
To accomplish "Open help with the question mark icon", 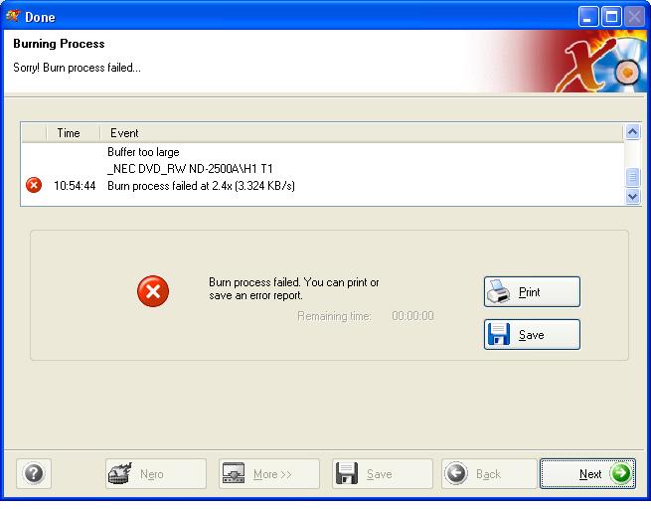I will [34, 473].
